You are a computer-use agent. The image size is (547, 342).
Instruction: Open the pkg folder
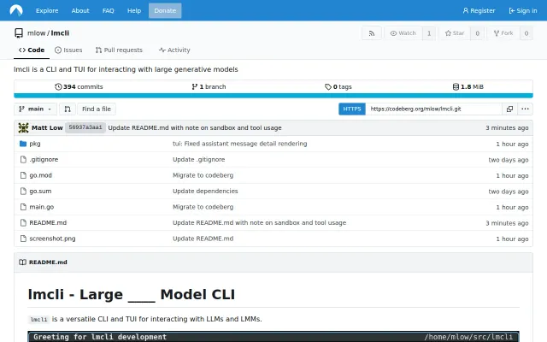tap(35, 144)
